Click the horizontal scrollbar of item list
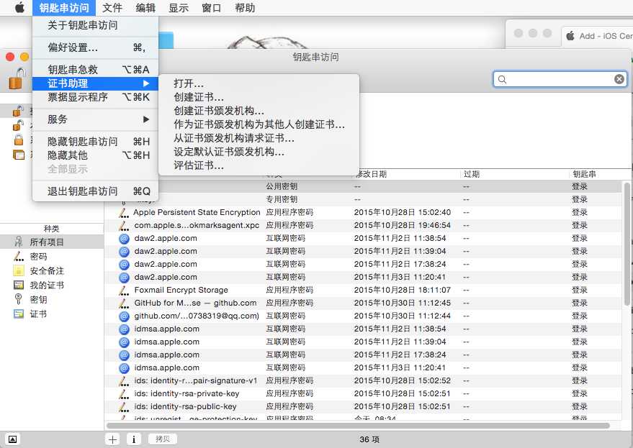The width and height of the screenshot is (633, 448). (x=358, y=426)
